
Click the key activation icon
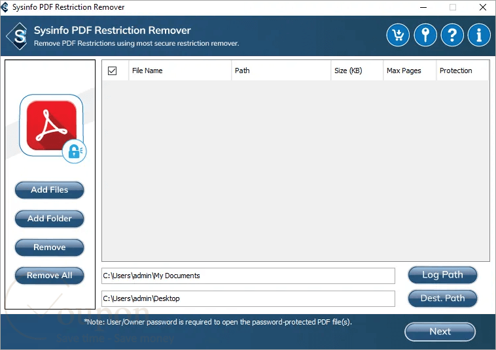pyautogui.click(x=425, y=35)
